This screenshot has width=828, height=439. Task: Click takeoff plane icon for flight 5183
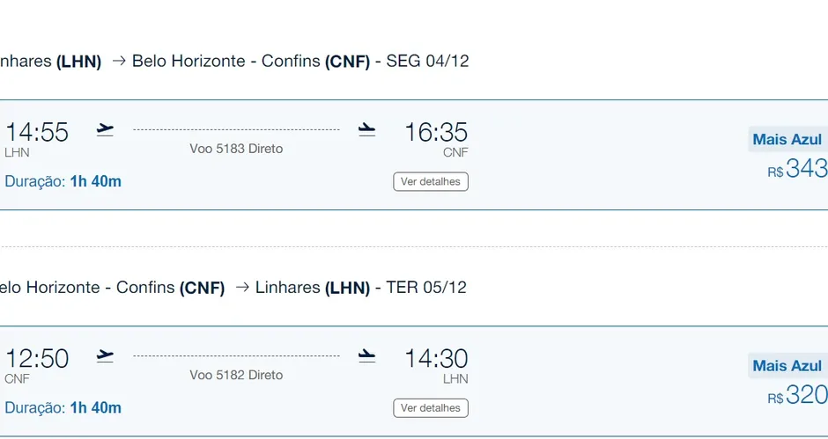click(x=105, y=130)
